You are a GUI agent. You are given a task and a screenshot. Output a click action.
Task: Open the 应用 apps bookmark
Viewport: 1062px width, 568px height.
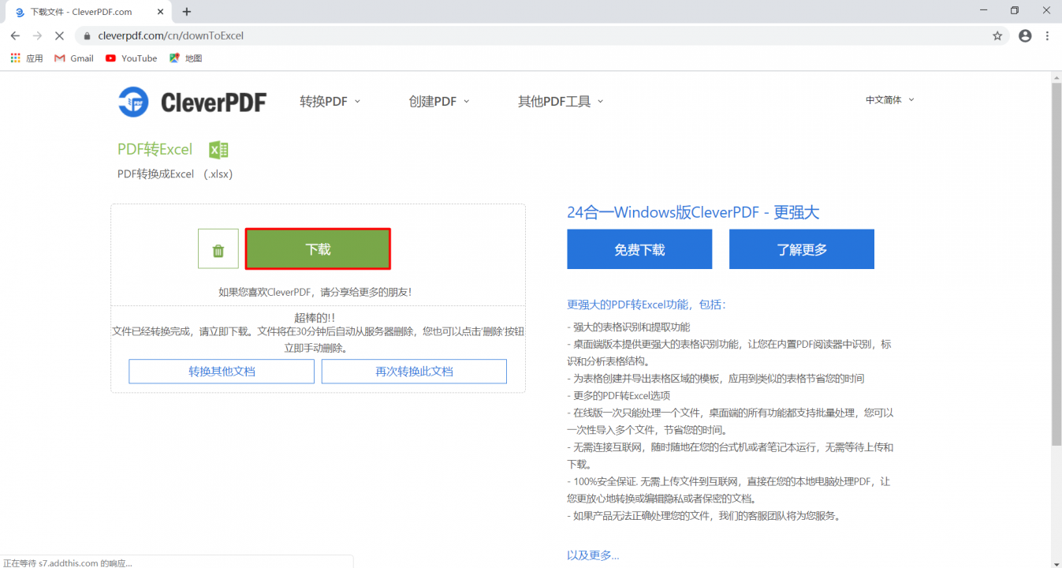click(27, 58)
